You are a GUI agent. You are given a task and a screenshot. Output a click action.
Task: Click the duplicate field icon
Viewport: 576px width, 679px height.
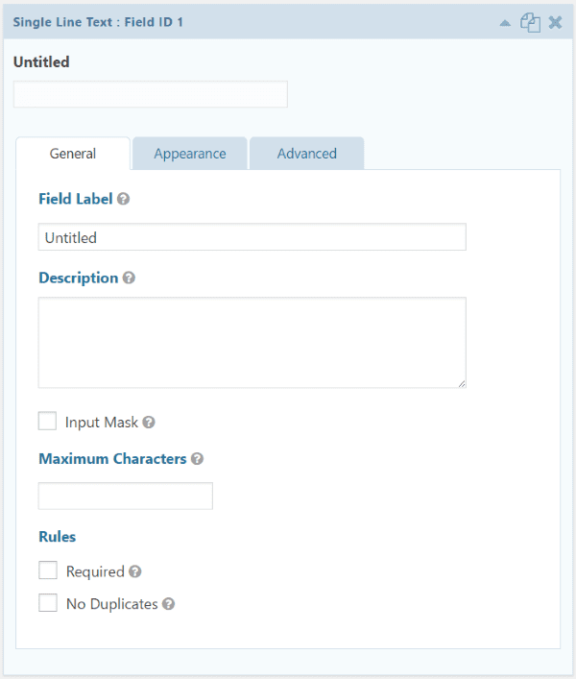click(530, 21)
